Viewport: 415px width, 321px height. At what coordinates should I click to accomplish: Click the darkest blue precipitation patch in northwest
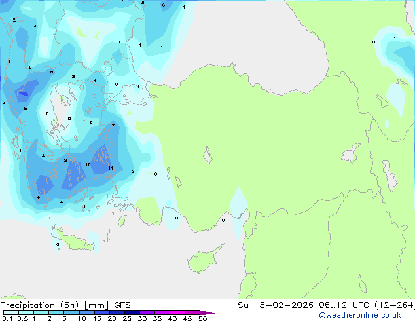click(24, 94)
